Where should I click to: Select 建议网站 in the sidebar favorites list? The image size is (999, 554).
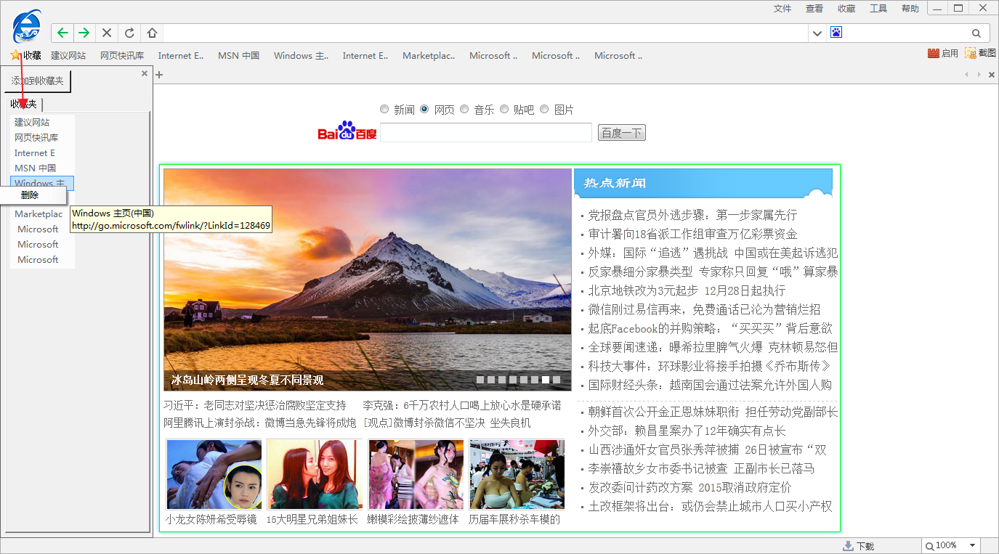(42, 122)
